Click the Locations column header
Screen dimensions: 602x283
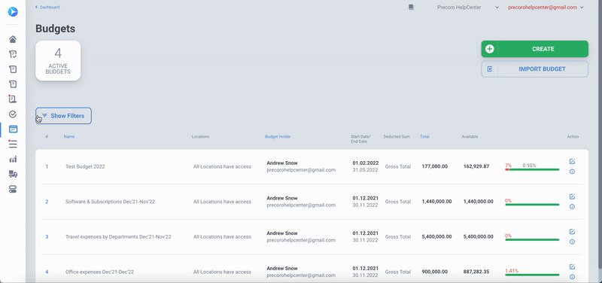pos(200,137)
